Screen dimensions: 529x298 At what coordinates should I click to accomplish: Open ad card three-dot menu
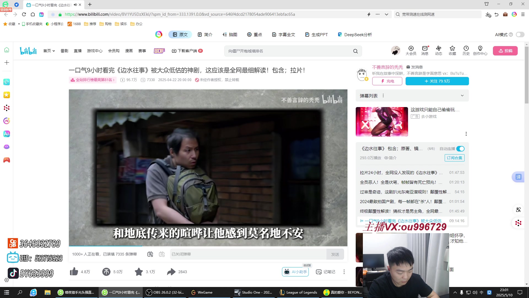coord(466,134)
